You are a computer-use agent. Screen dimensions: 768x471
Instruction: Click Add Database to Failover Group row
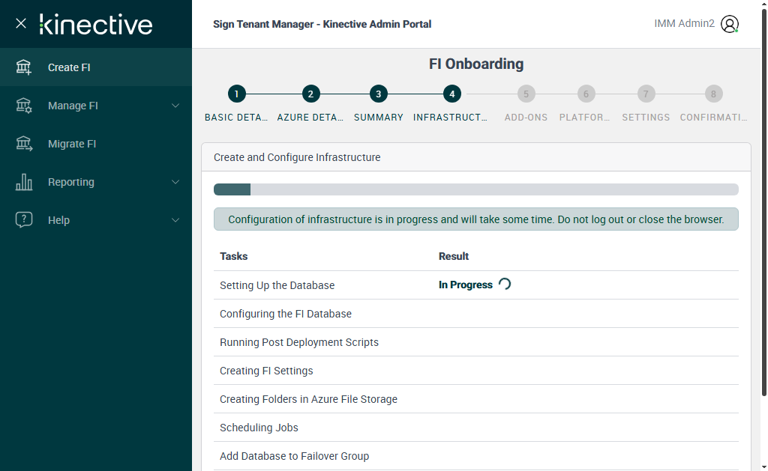pos(476,455)
